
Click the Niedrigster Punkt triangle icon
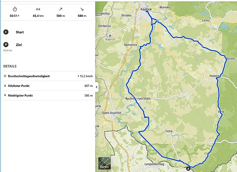click(x=5, y=96)
